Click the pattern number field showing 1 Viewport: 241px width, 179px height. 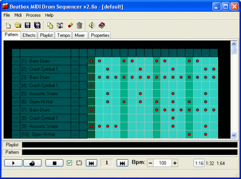click(x=106, y=163)
